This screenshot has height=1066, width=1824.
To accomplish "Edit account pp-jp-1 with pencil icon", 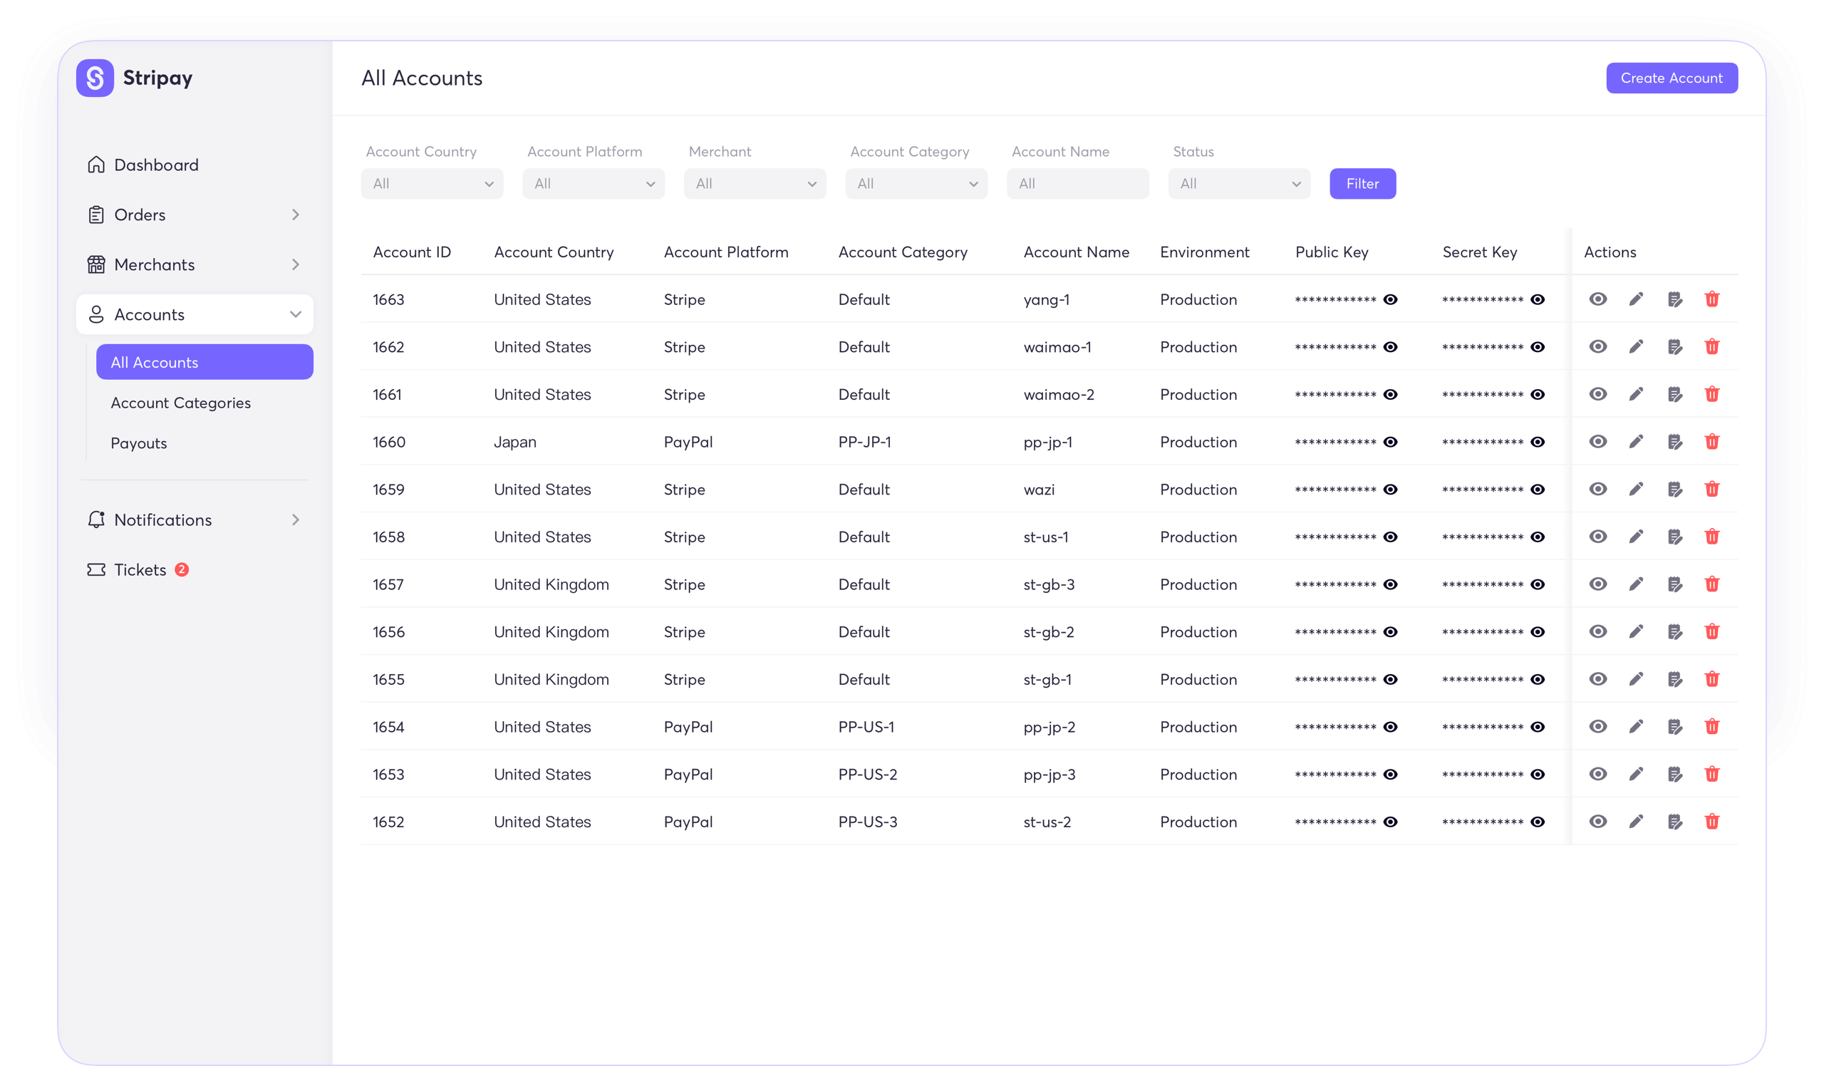I will click(x=1636, y=442).
